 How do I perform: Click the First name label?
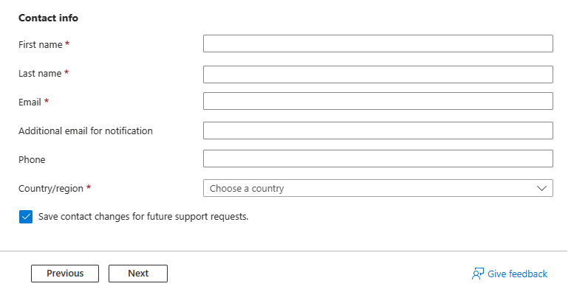tap(41, 45)
